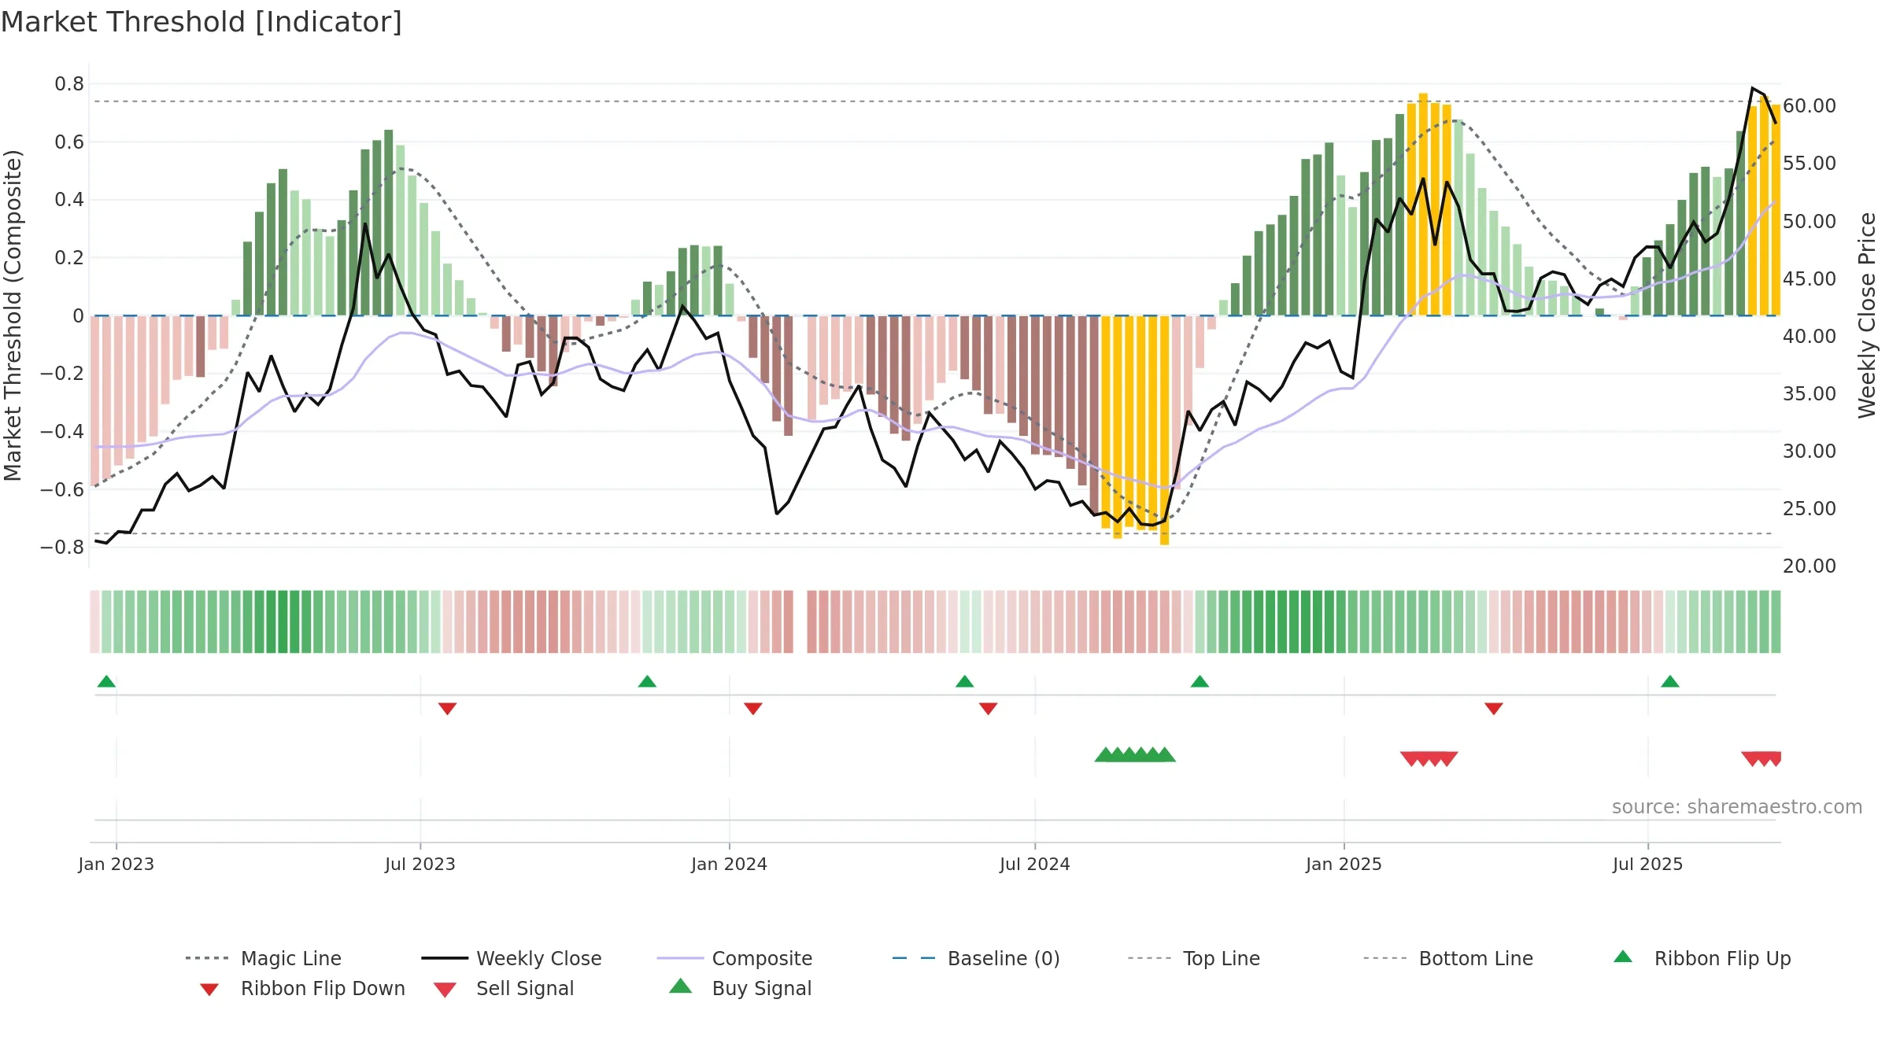Click the 55.00 price axis label
This screenshot has height=1062, width=1889.
coord(1810,163)
